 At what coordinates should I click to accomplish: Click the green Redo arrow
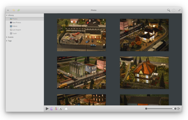19,10
